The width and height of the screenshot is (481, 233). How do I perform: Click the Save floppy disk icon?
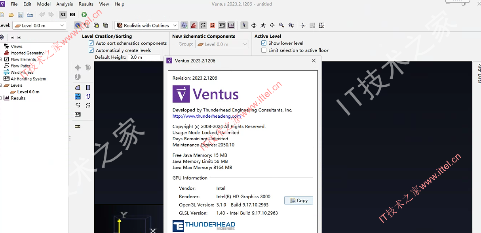point(21,15)
